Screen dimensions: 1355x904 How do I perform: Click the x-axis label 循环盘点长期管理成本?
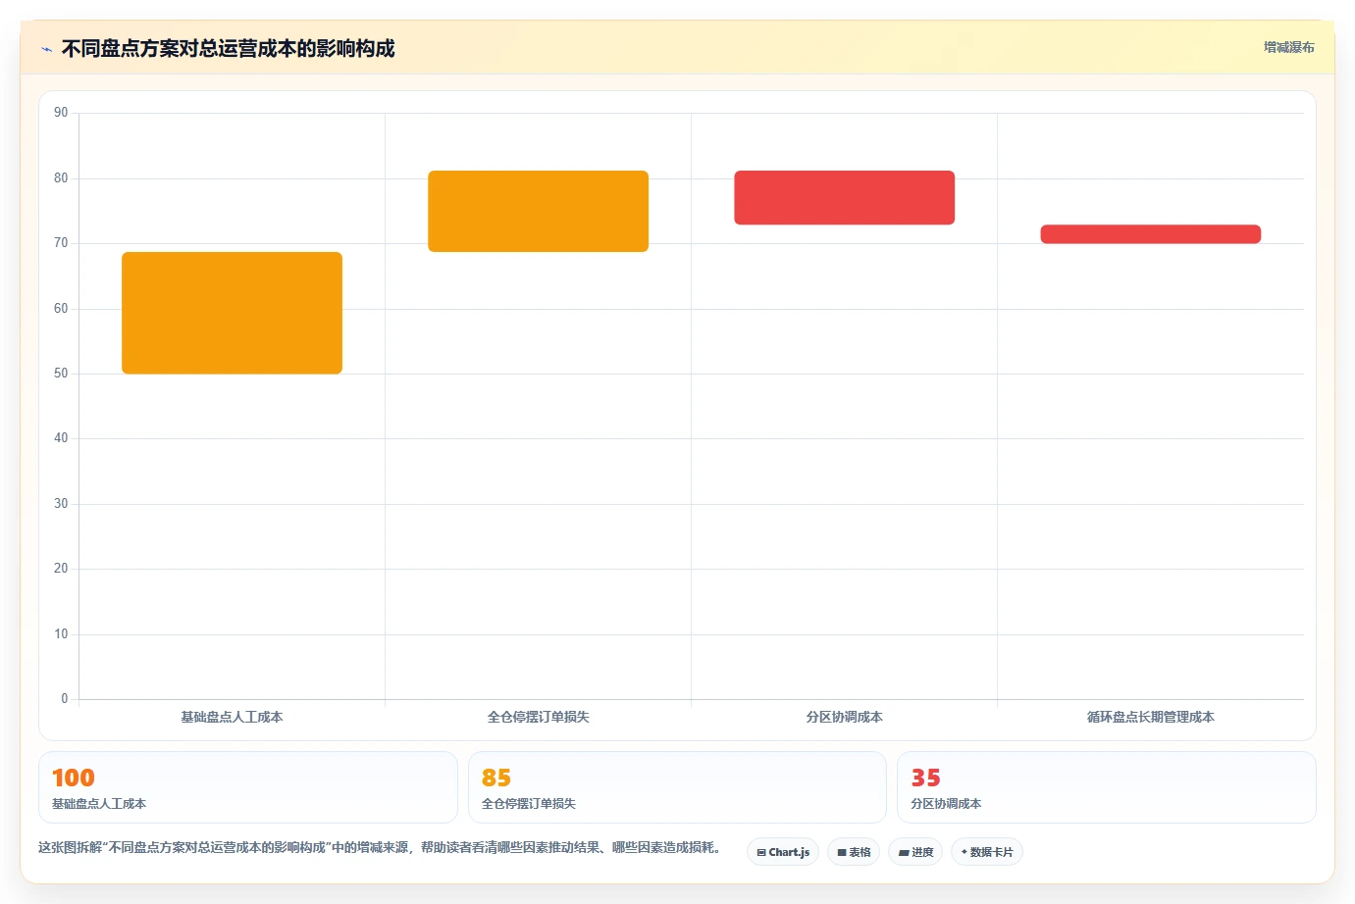pyautogui.click(x=1150, y=717)
